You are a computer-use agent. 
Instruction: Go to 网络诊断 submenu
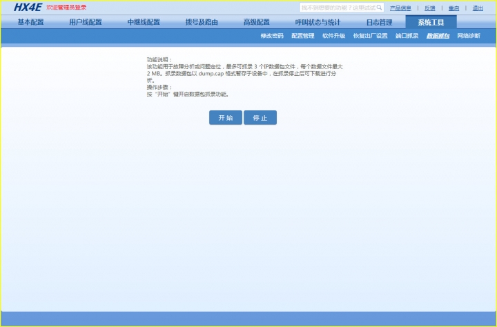pyautogui.click(x=469, y=36)
